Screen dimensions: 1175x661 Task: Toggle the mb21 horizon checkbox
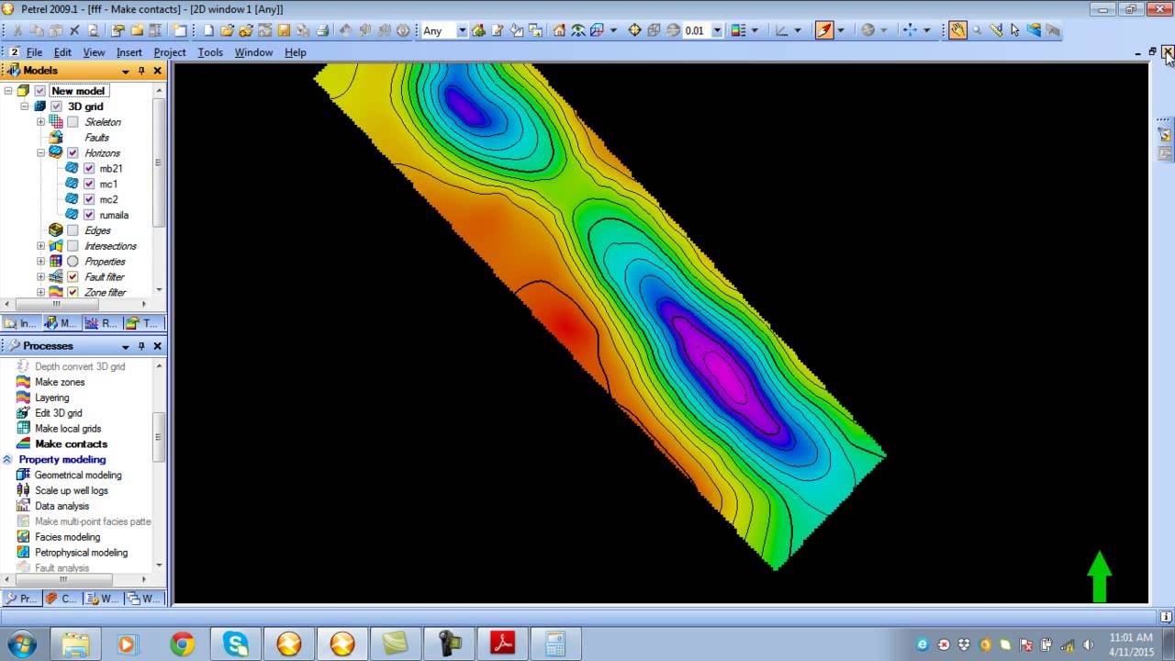pyautogui.click(x=89, y=169)
